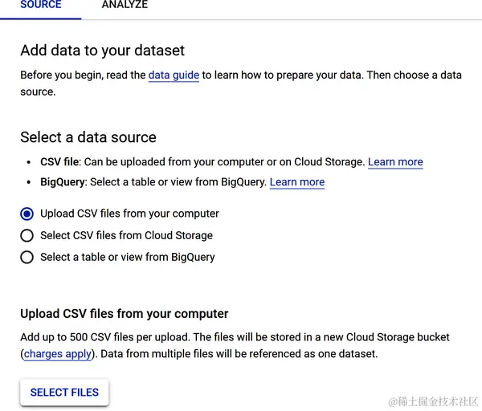Click the 'Select CSV files from Cloud Storage' label
The image size is (482, 411).
click(126, 235)
